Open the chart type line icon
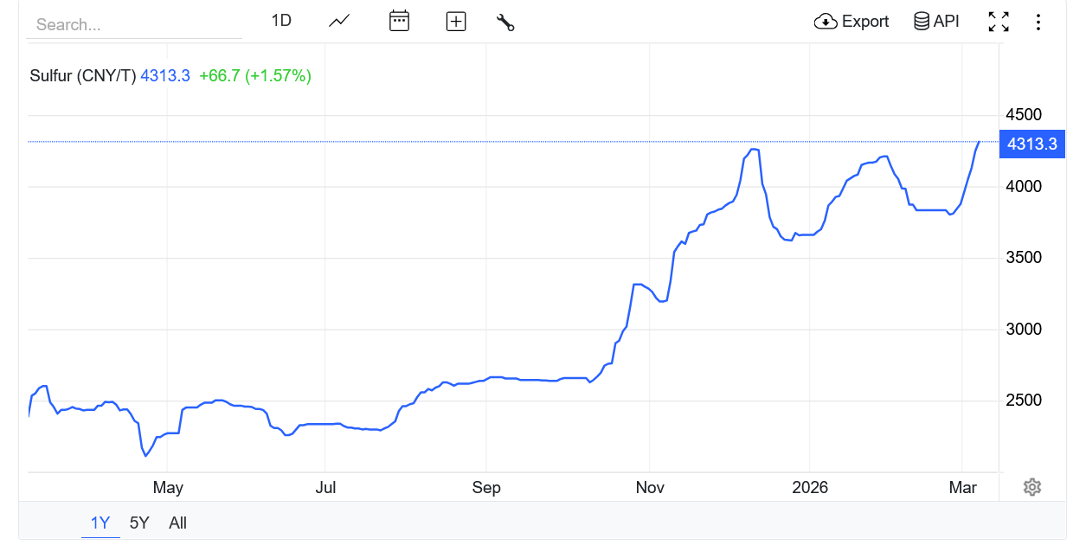Viewport: 1086px width, 558px height. (339, 21)
